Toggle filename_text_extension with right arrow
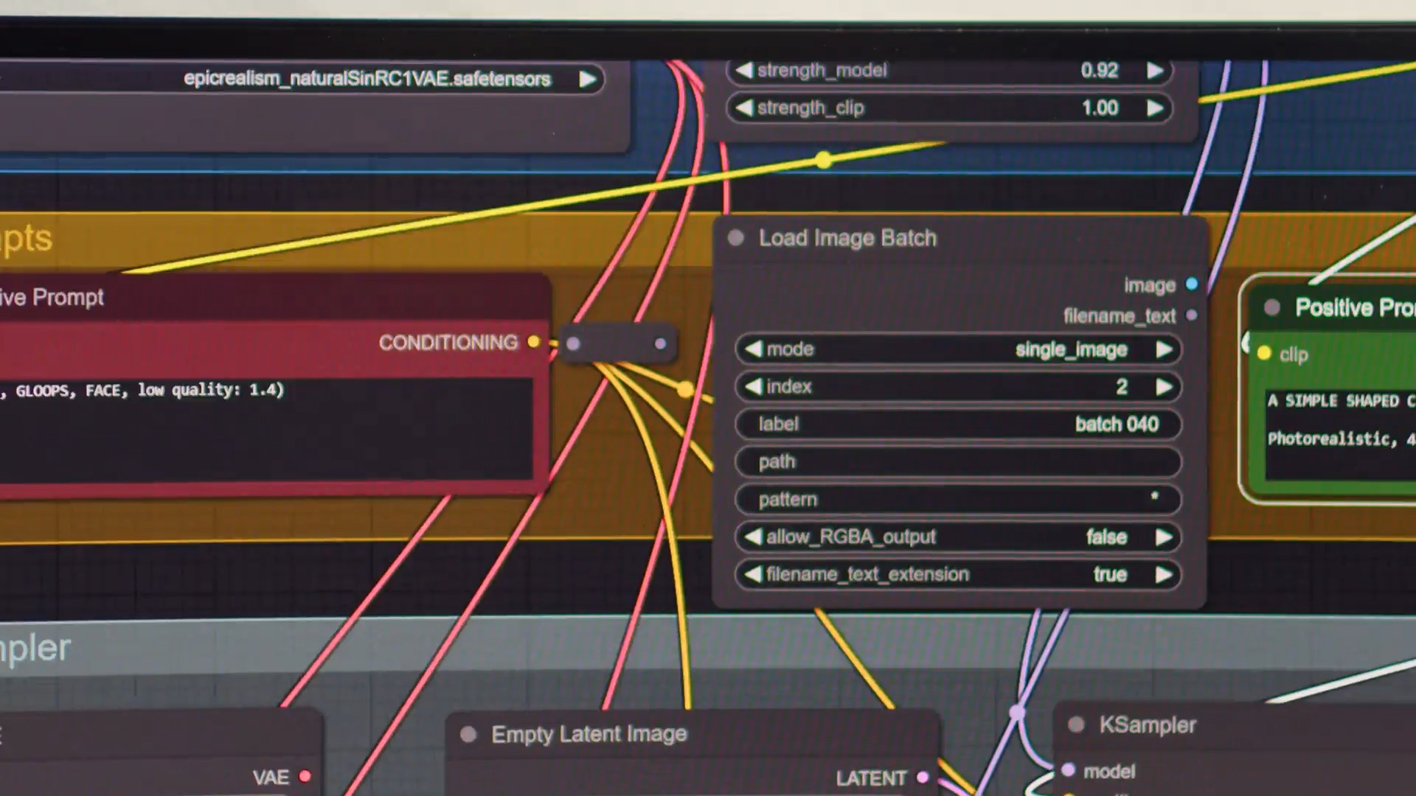Image resolution: width=1416 pixels, height=796 pixels. pos(1164,574)
